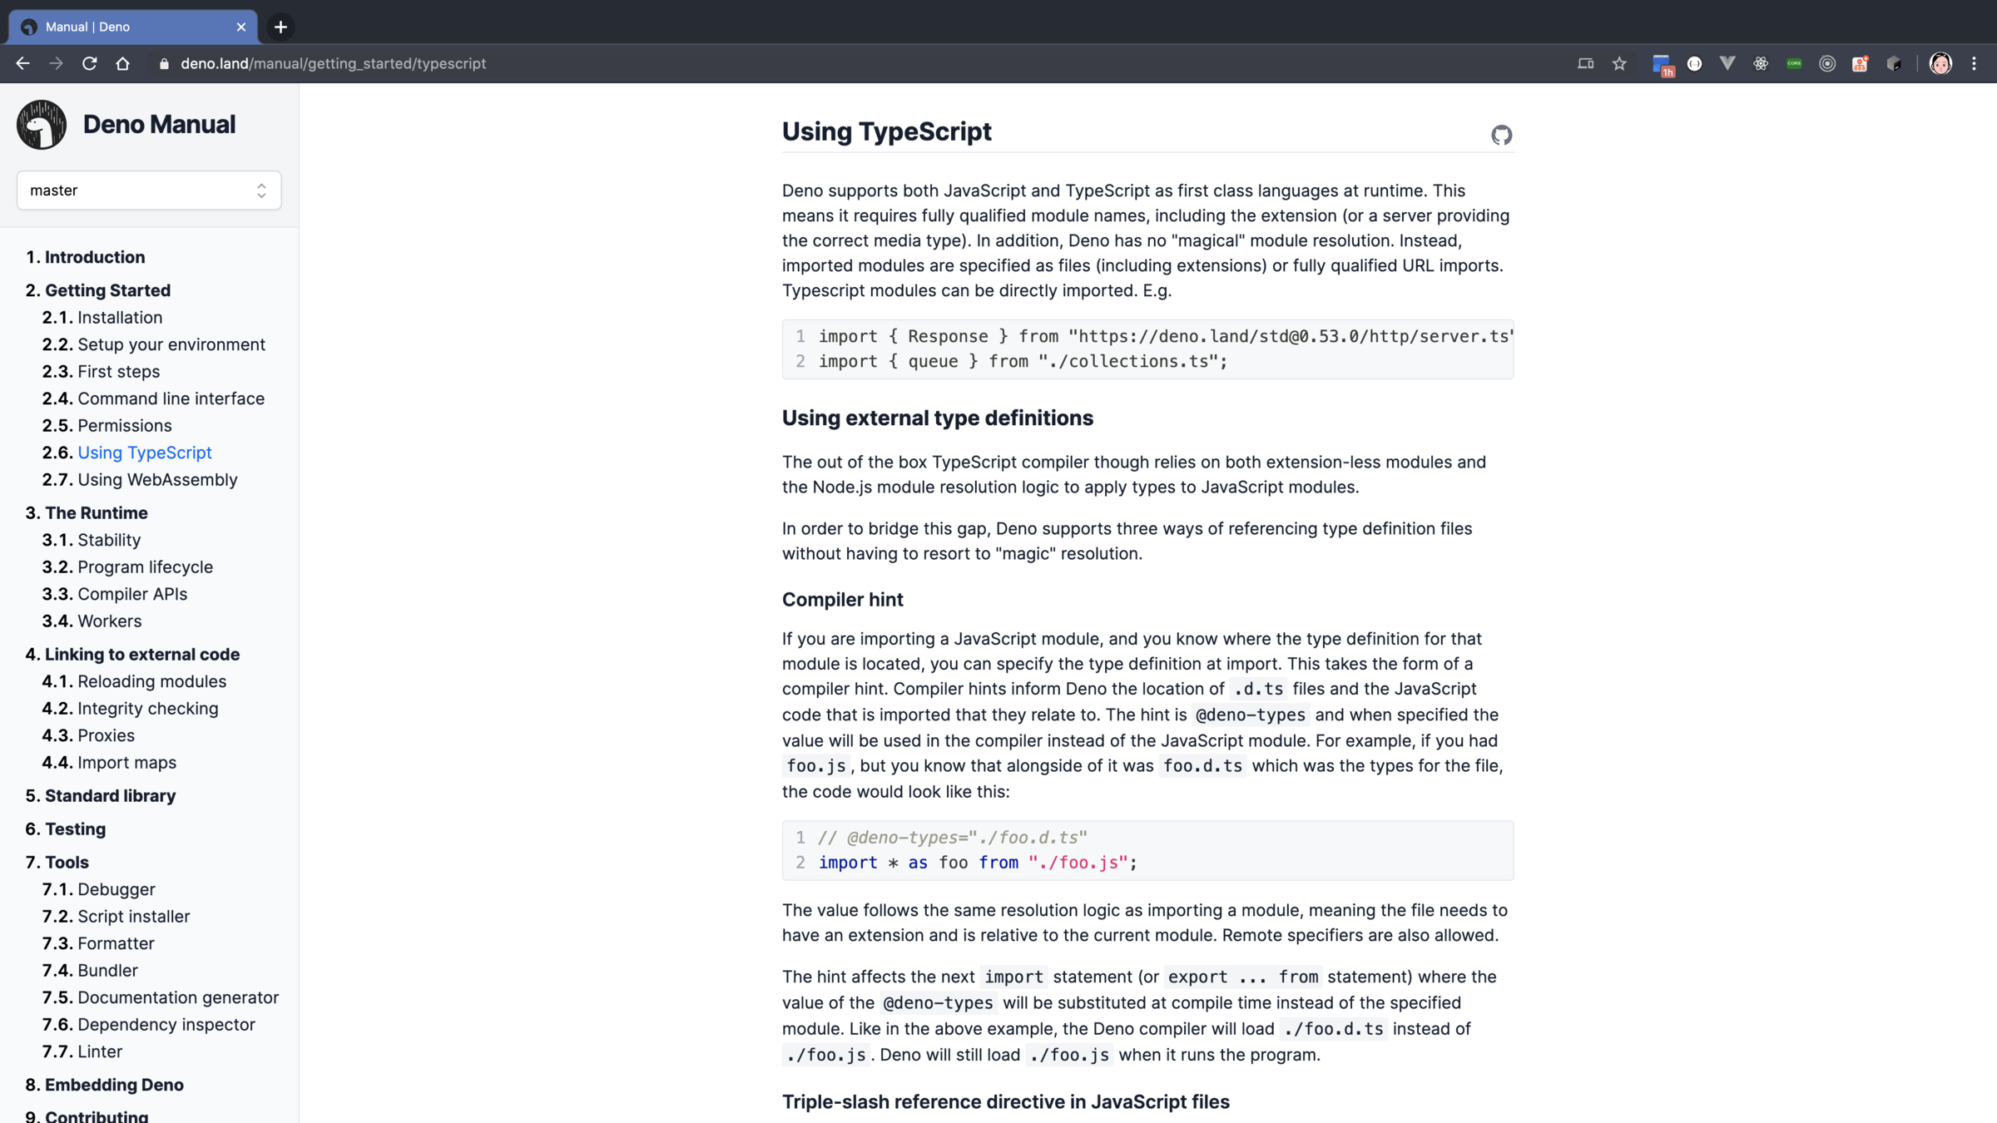Go to 4.4 Import maps
This screenshot has height=1123, width=1997.
coord(126,763)
